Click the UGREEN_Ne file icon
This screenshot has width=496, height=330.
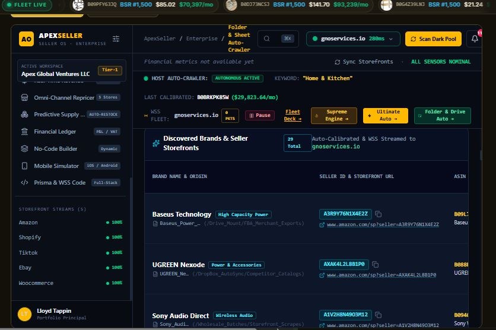pyautogui.click(x=155, y=274)
